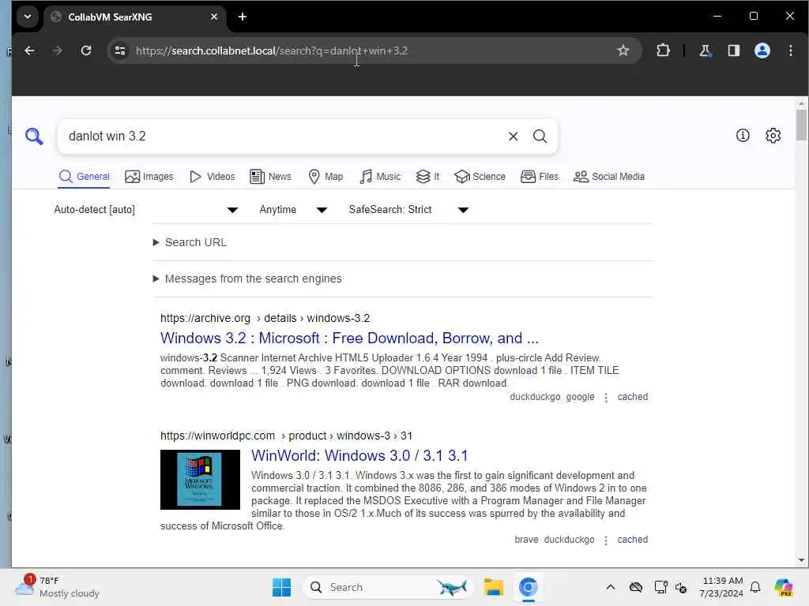This screenshot has height=606, width=809.
Task: Close the CollabVM SearXNG tab
Action: (x=214, y=17)
